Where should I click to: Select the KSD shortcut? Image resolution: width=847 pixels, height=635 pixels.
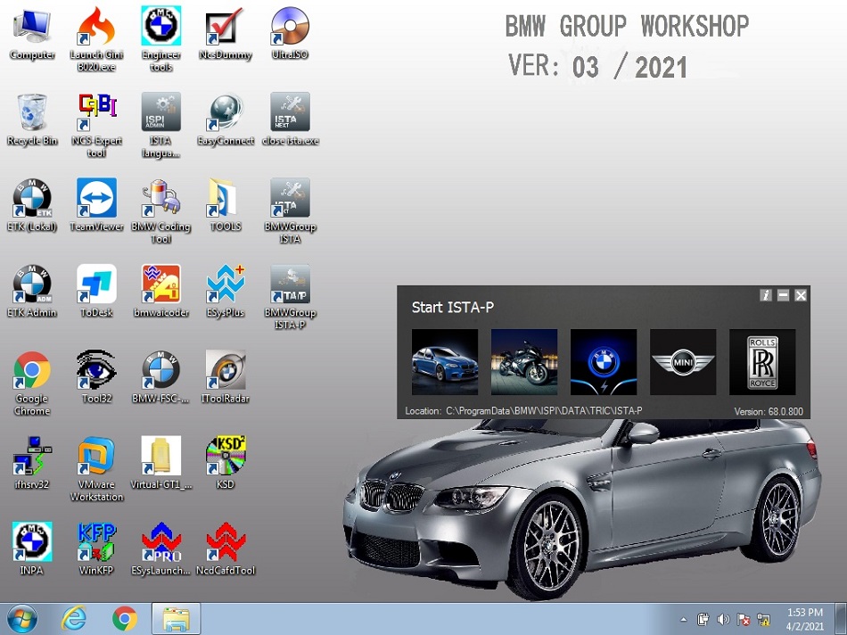coord(226,463)
